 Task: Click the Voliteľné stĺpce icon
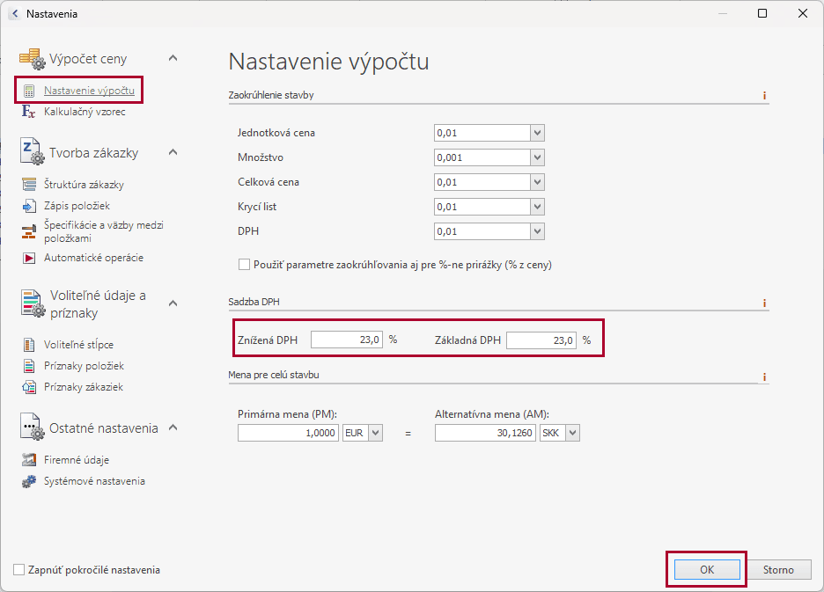[x=28, y=345]
